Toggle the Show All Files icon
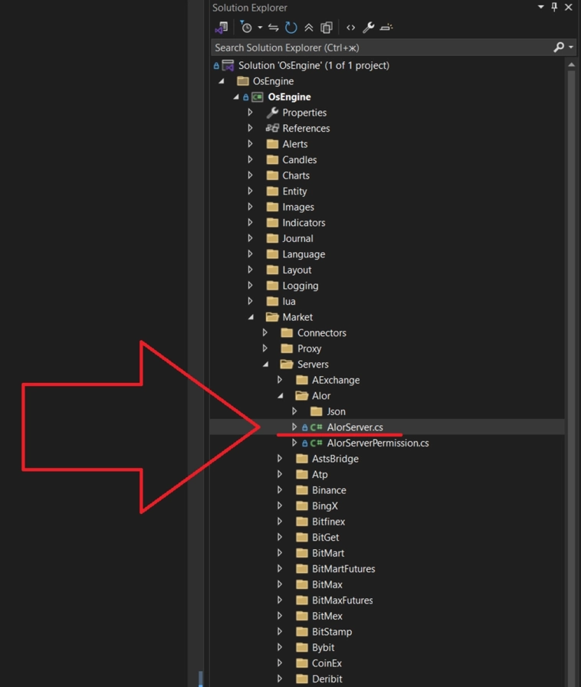Viewport: 581px width, 687px height. coord(327,28)
